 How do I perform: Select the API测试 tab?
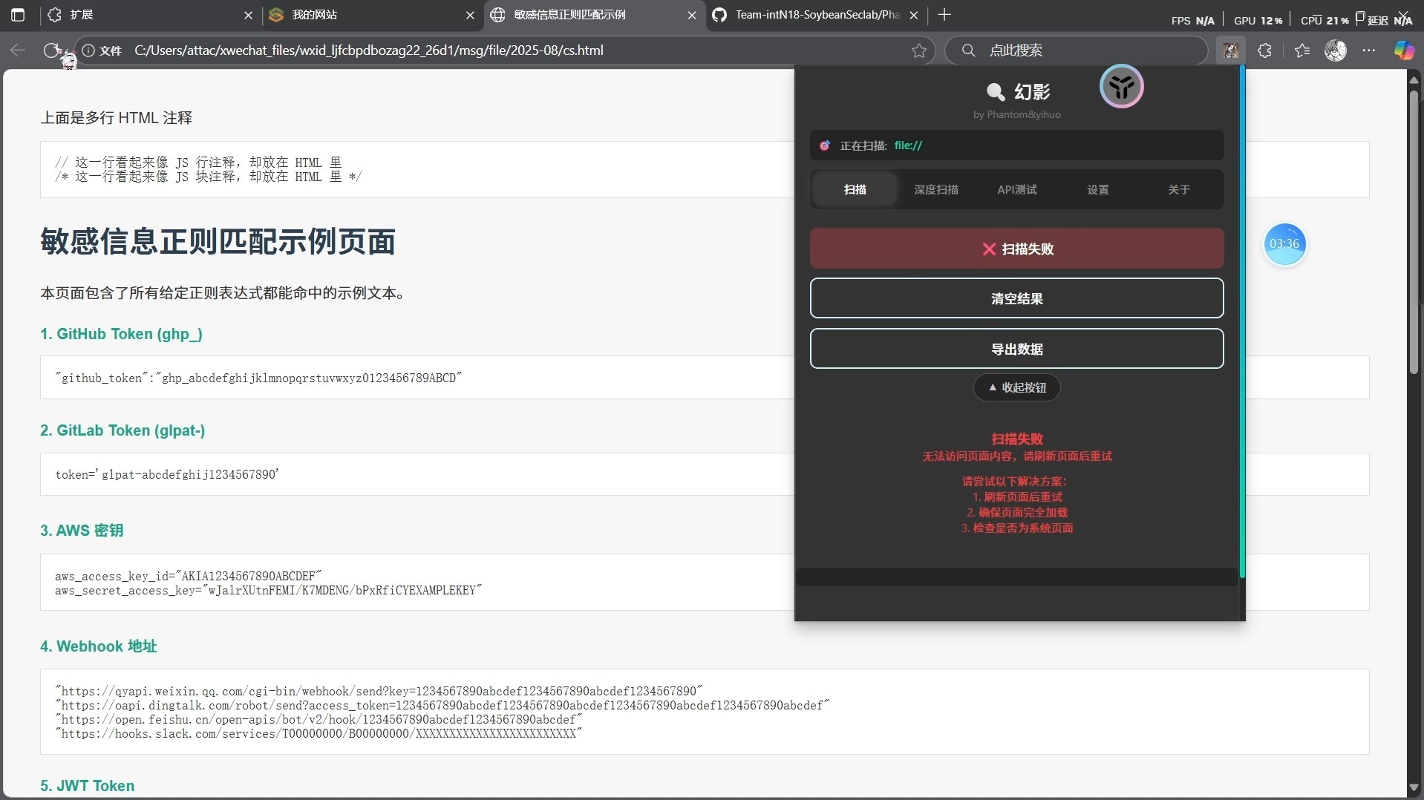[1017, 190]
